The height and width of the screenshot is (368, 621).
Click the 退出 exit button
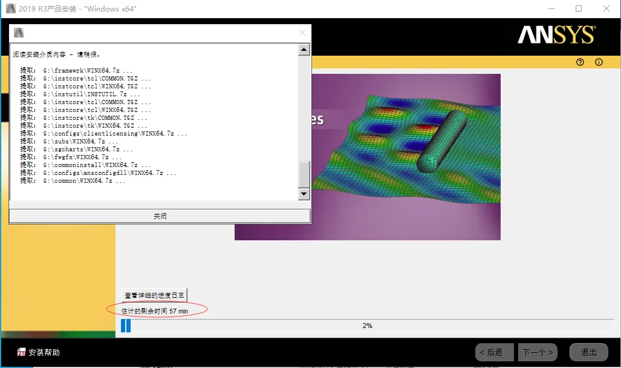coord(588,352)
